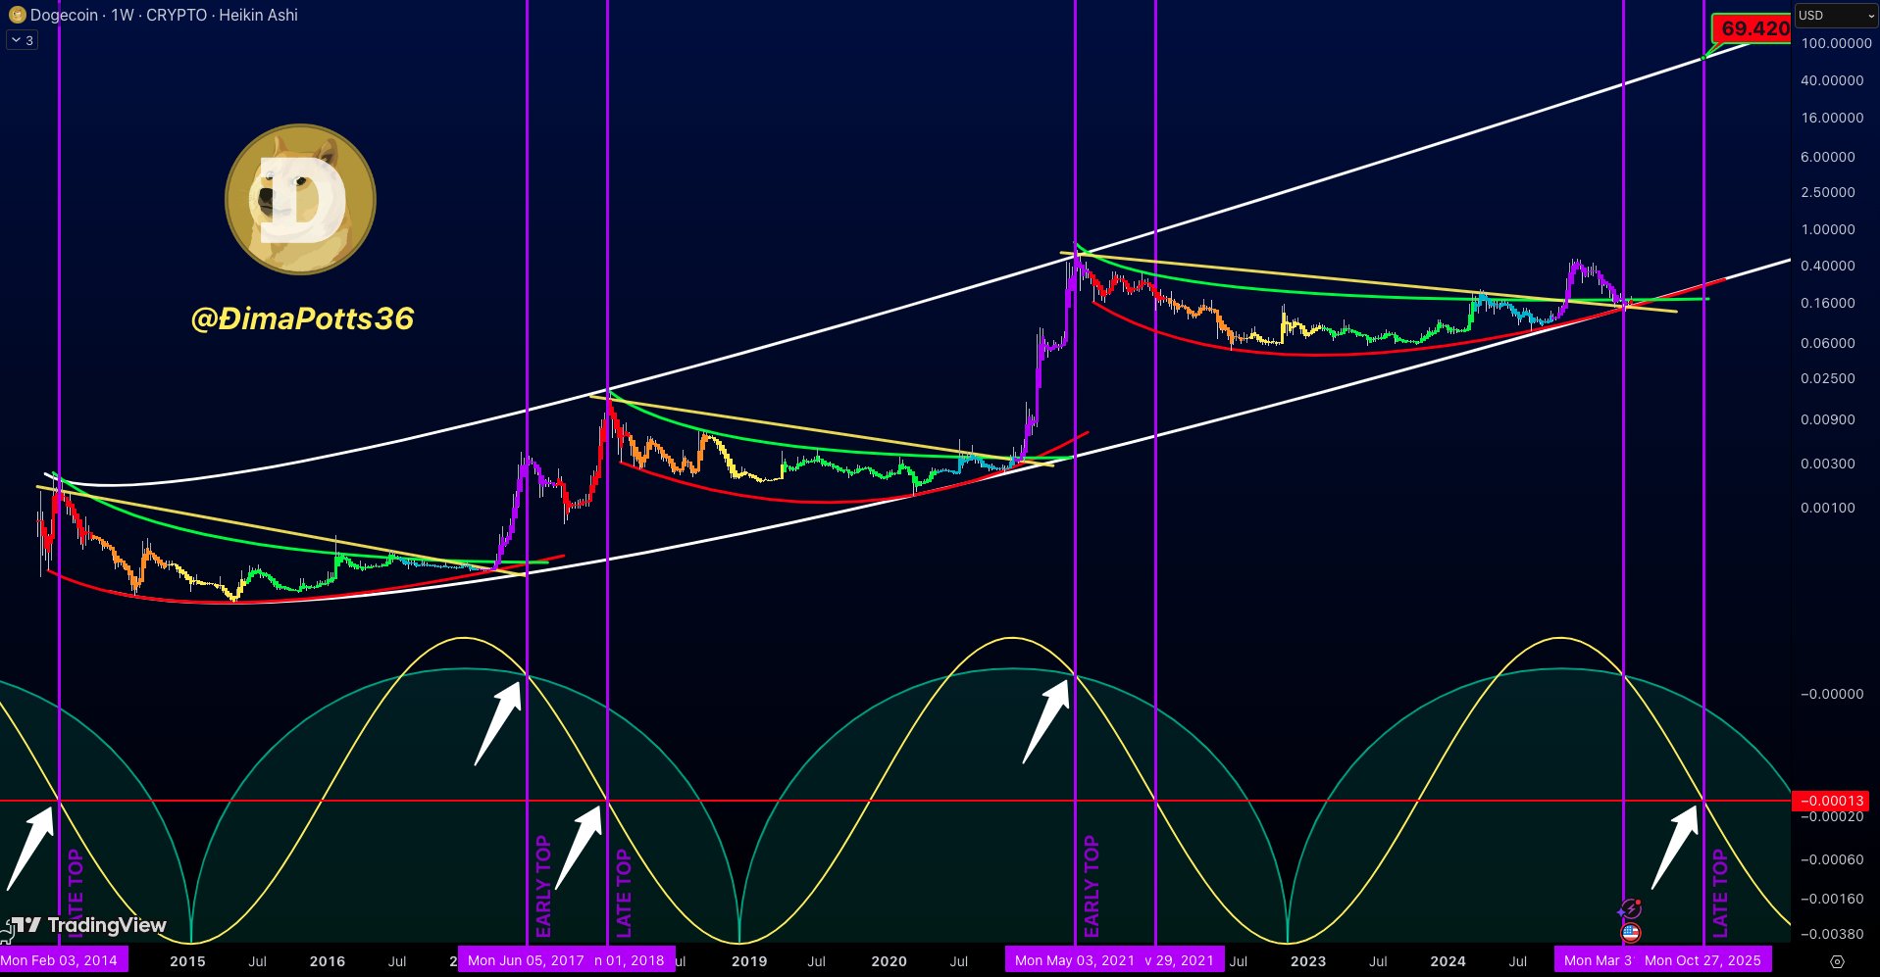The image size is (1880, 977).
Task: Click the white arrow near the 2017 EARLY TOP
Action: coord(499,722)
